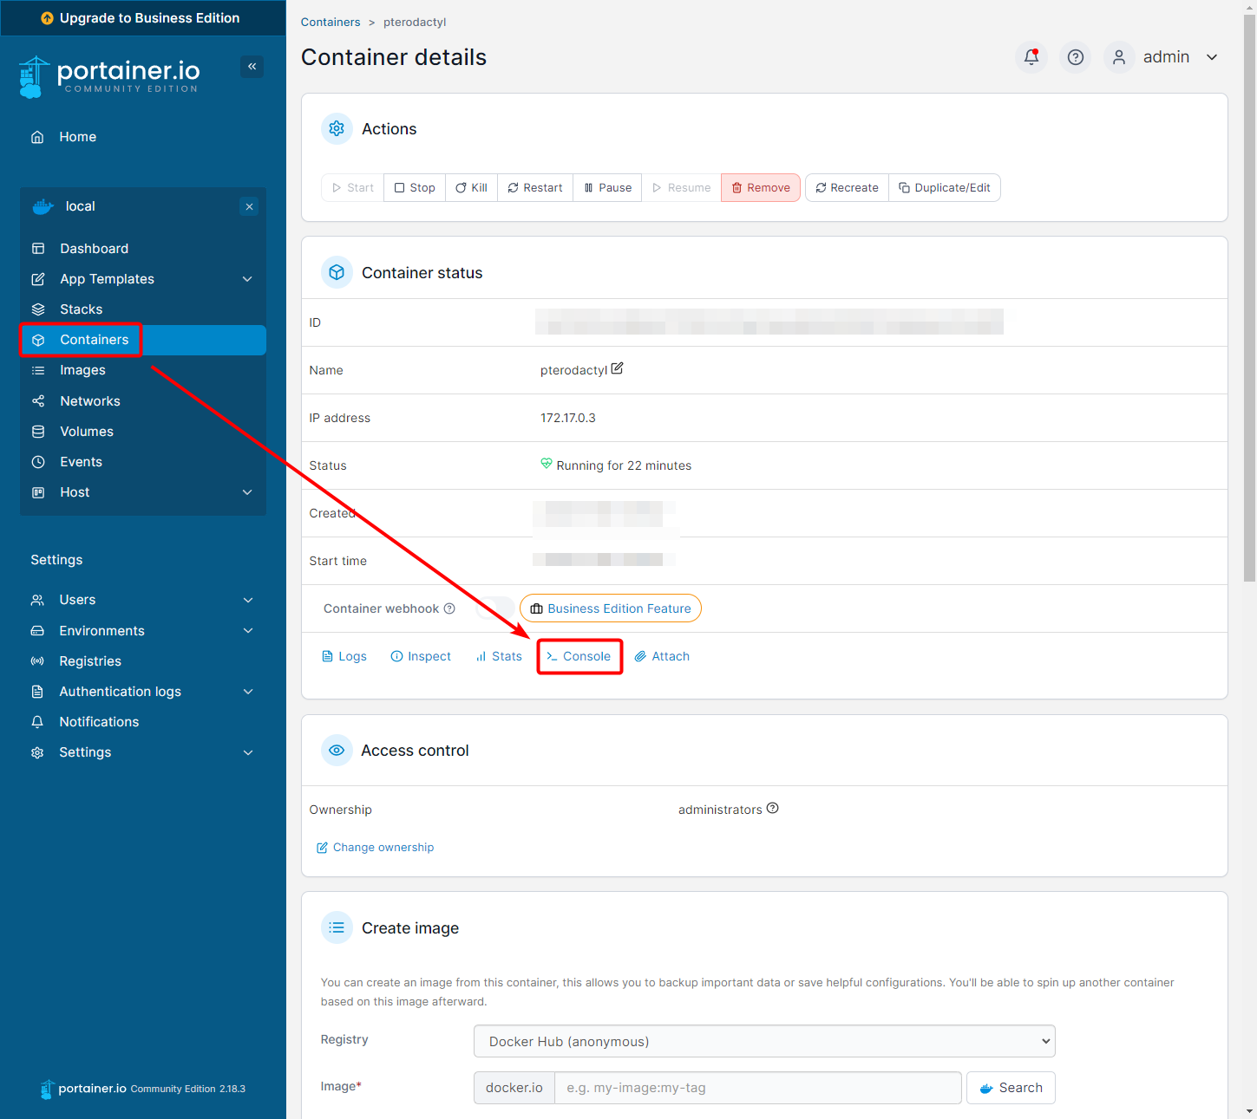Open the Registry Docker Hub dropdown
The image size is (1257, 1119).
764,1041
